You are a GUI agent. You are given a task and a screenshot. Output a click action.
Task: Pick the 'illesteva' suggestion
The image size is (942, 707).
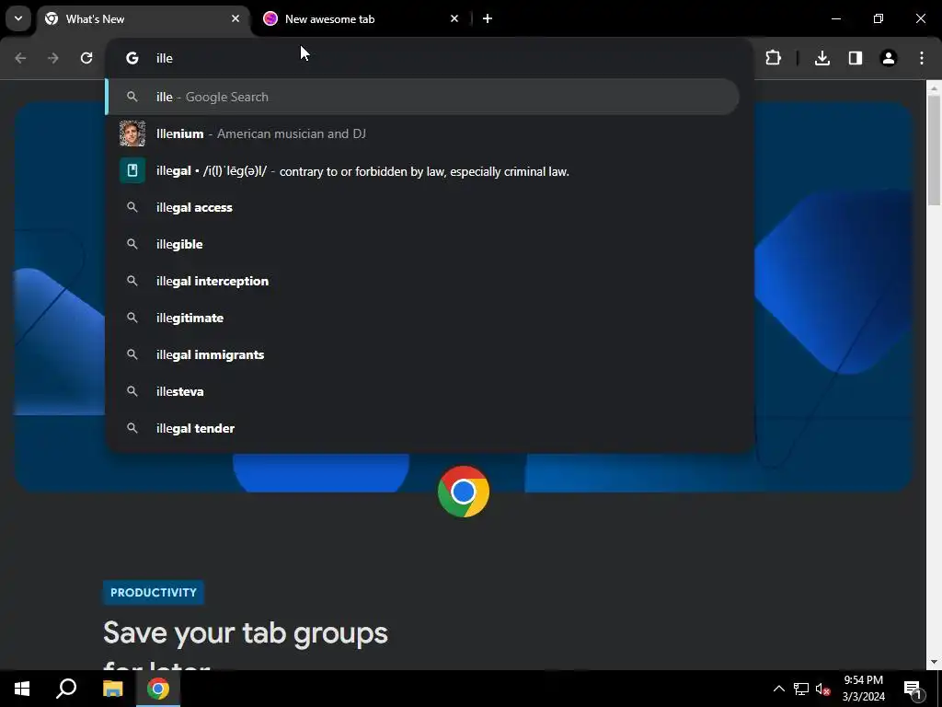coord(422,391)
